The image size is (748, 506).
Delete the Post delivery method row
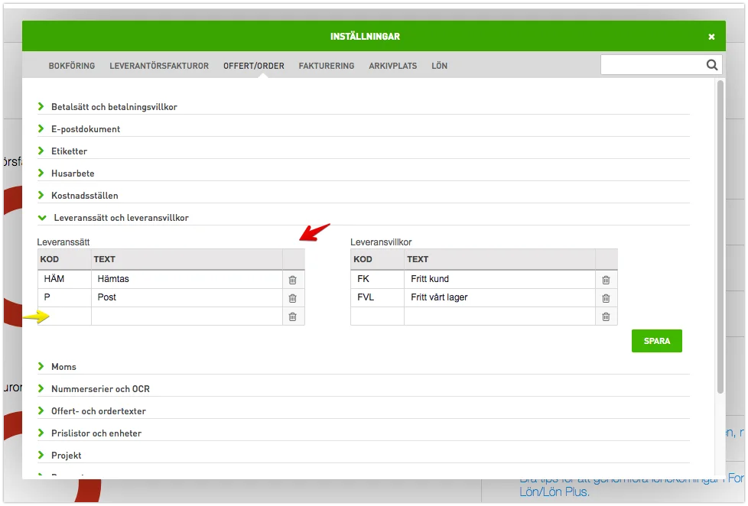(292, 298)
